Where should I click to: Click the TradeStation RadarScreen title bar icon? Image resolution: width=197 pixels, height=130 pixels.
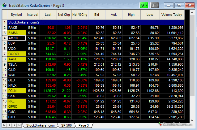(x=4, y=5)
